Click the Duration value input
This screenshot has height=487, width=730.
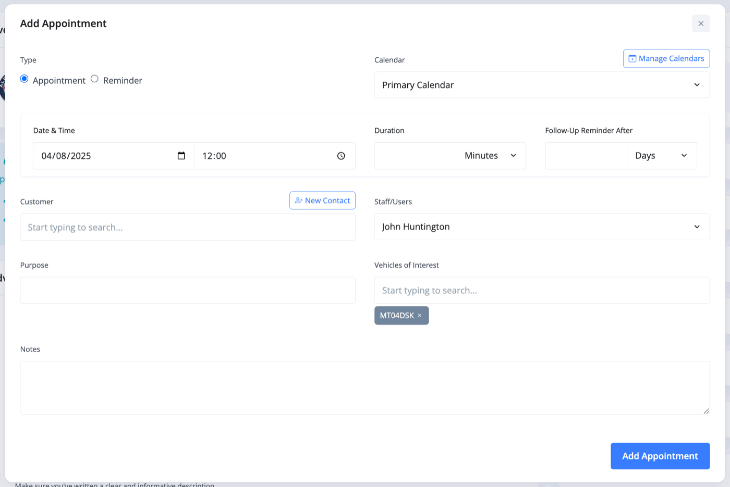tap(416, 156)
